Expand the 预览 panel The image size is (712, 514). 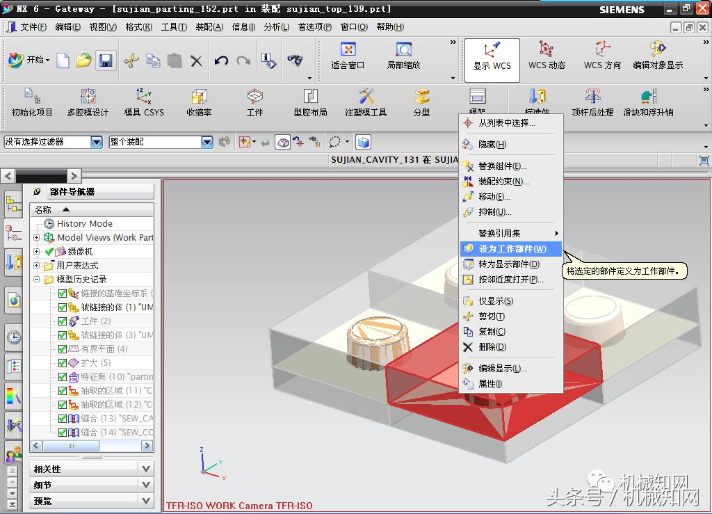[x=146, y=501]
